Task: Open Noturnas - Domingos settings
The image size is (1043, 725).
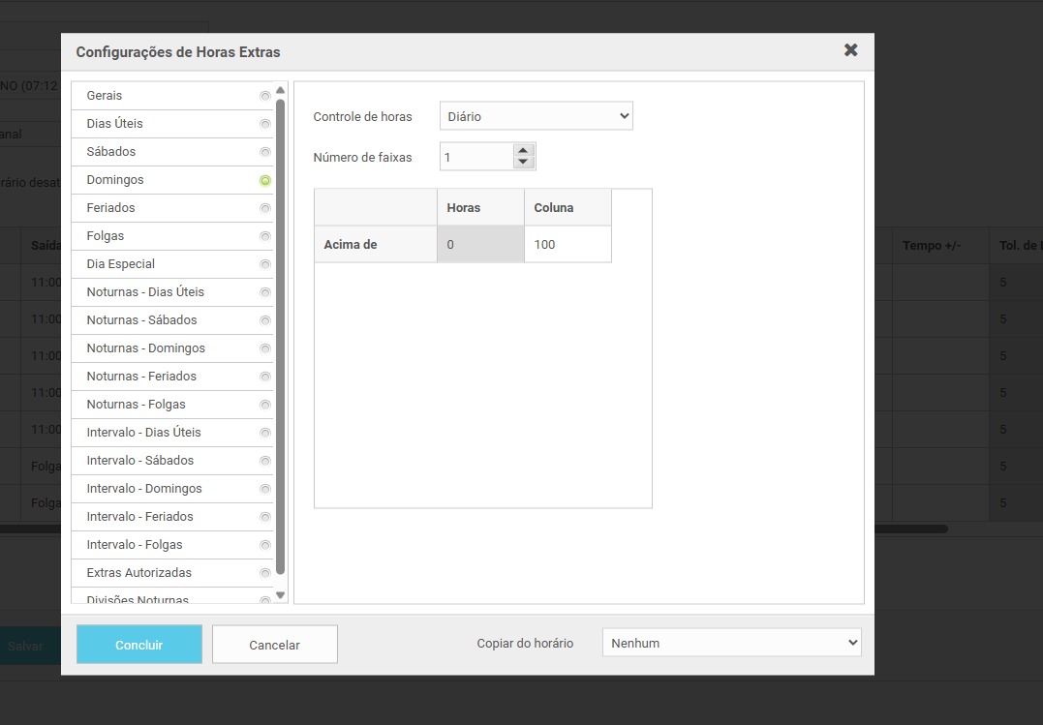Action: pyautogui.click(x=145, y=348)
